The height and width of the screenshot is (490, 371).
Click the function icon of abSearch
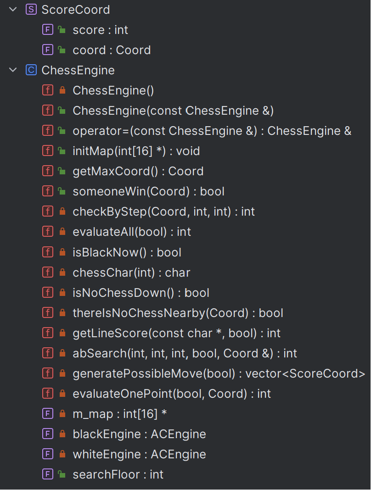tap(48, 353)
